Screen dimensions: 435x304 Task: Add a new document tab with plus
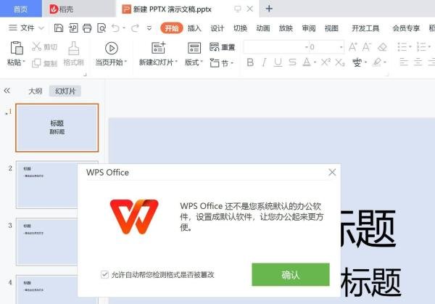tap(269, 9)
